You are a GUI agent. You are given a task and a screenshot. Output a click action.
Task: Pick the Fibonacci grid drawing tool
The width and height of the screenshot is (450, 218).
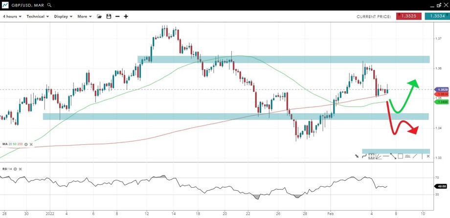point(371,156)
